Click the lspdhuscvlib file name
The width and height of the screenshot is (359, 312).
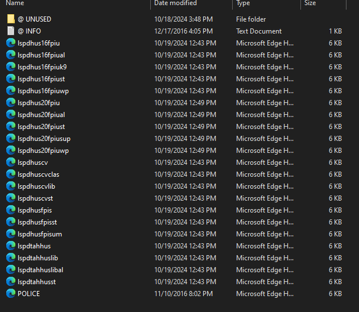pyautogui.click(x=36, y=186)
